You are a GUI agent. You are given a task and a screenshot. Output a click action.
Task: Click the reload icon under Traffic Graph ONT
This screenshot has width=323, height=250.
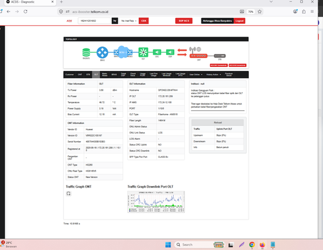pyautogui.click(x=68, y=193)
